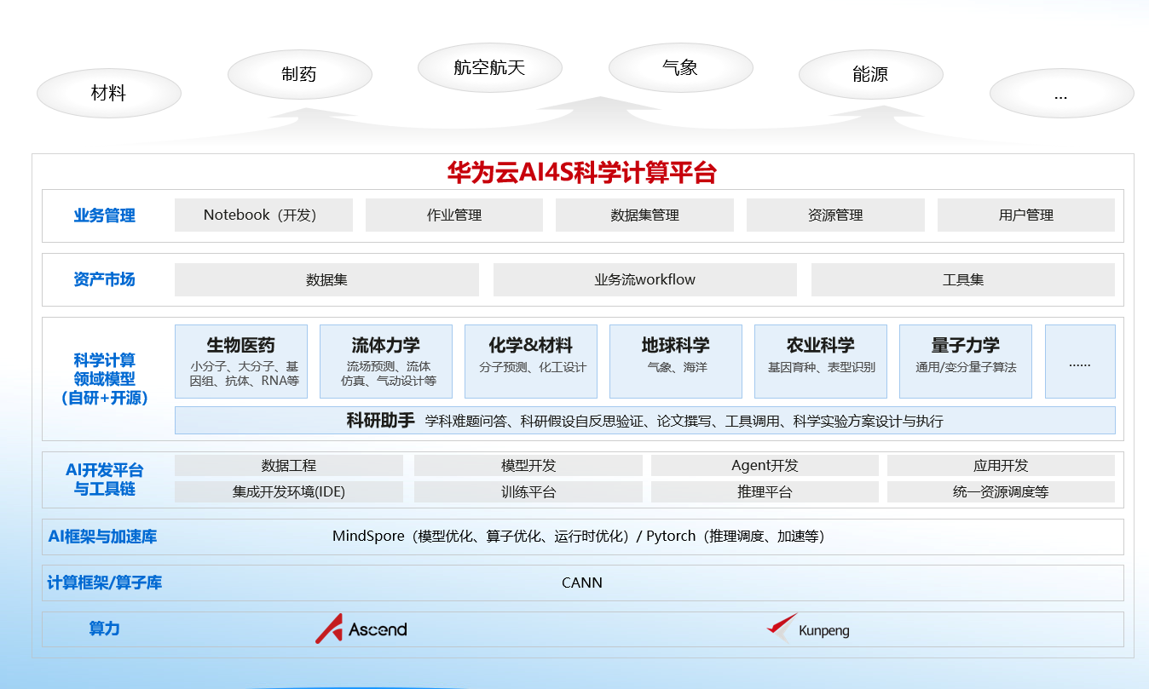Screen dimensions: 1149x689
Task: Click the 计算框架/算子库 label
Action: (104, 583)
